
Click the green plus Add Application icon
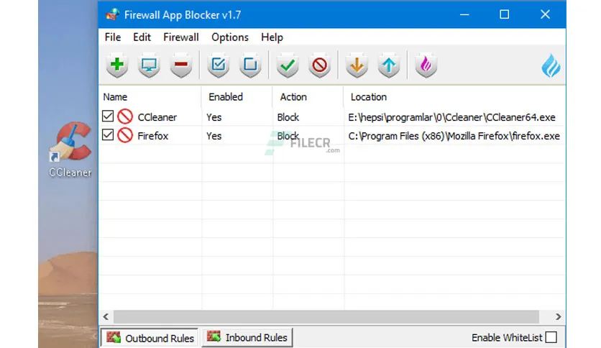click(117, 65)
